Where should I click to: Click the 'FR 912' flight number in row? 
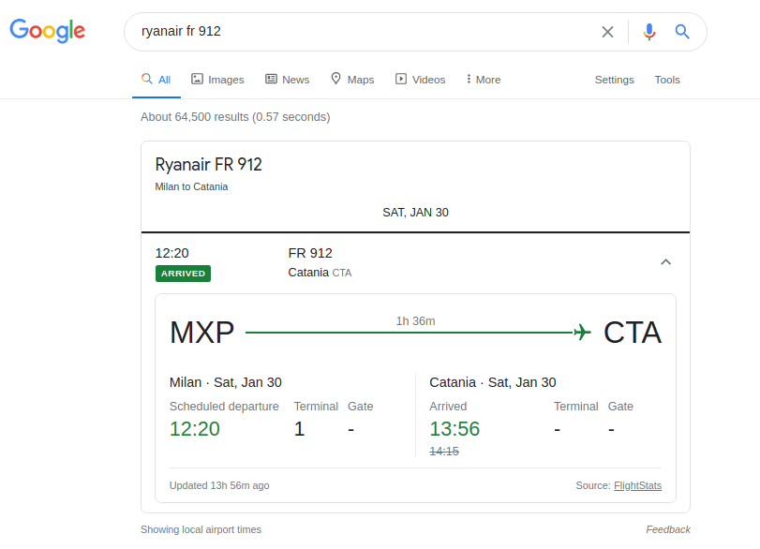click(x=310, y=253)
